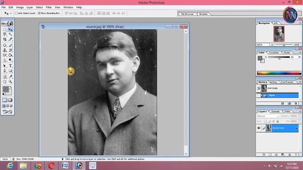Select the Elliptical Marquee tool
This screenshot has height=170, width=303.
5,30
